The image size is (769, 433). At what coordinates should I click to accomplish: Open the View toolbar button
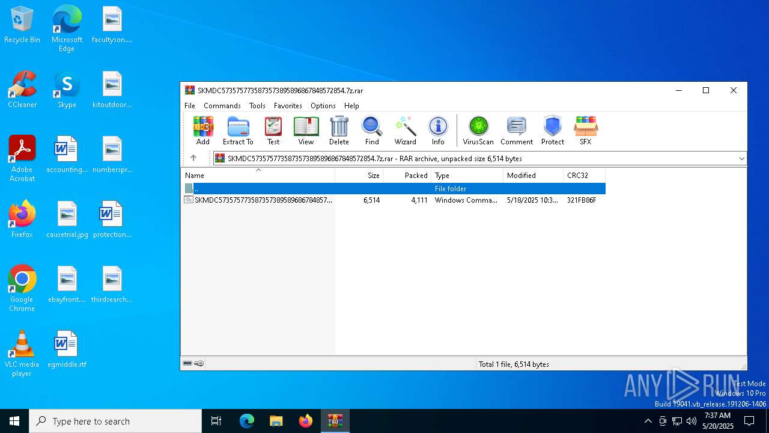coord(306,131)
